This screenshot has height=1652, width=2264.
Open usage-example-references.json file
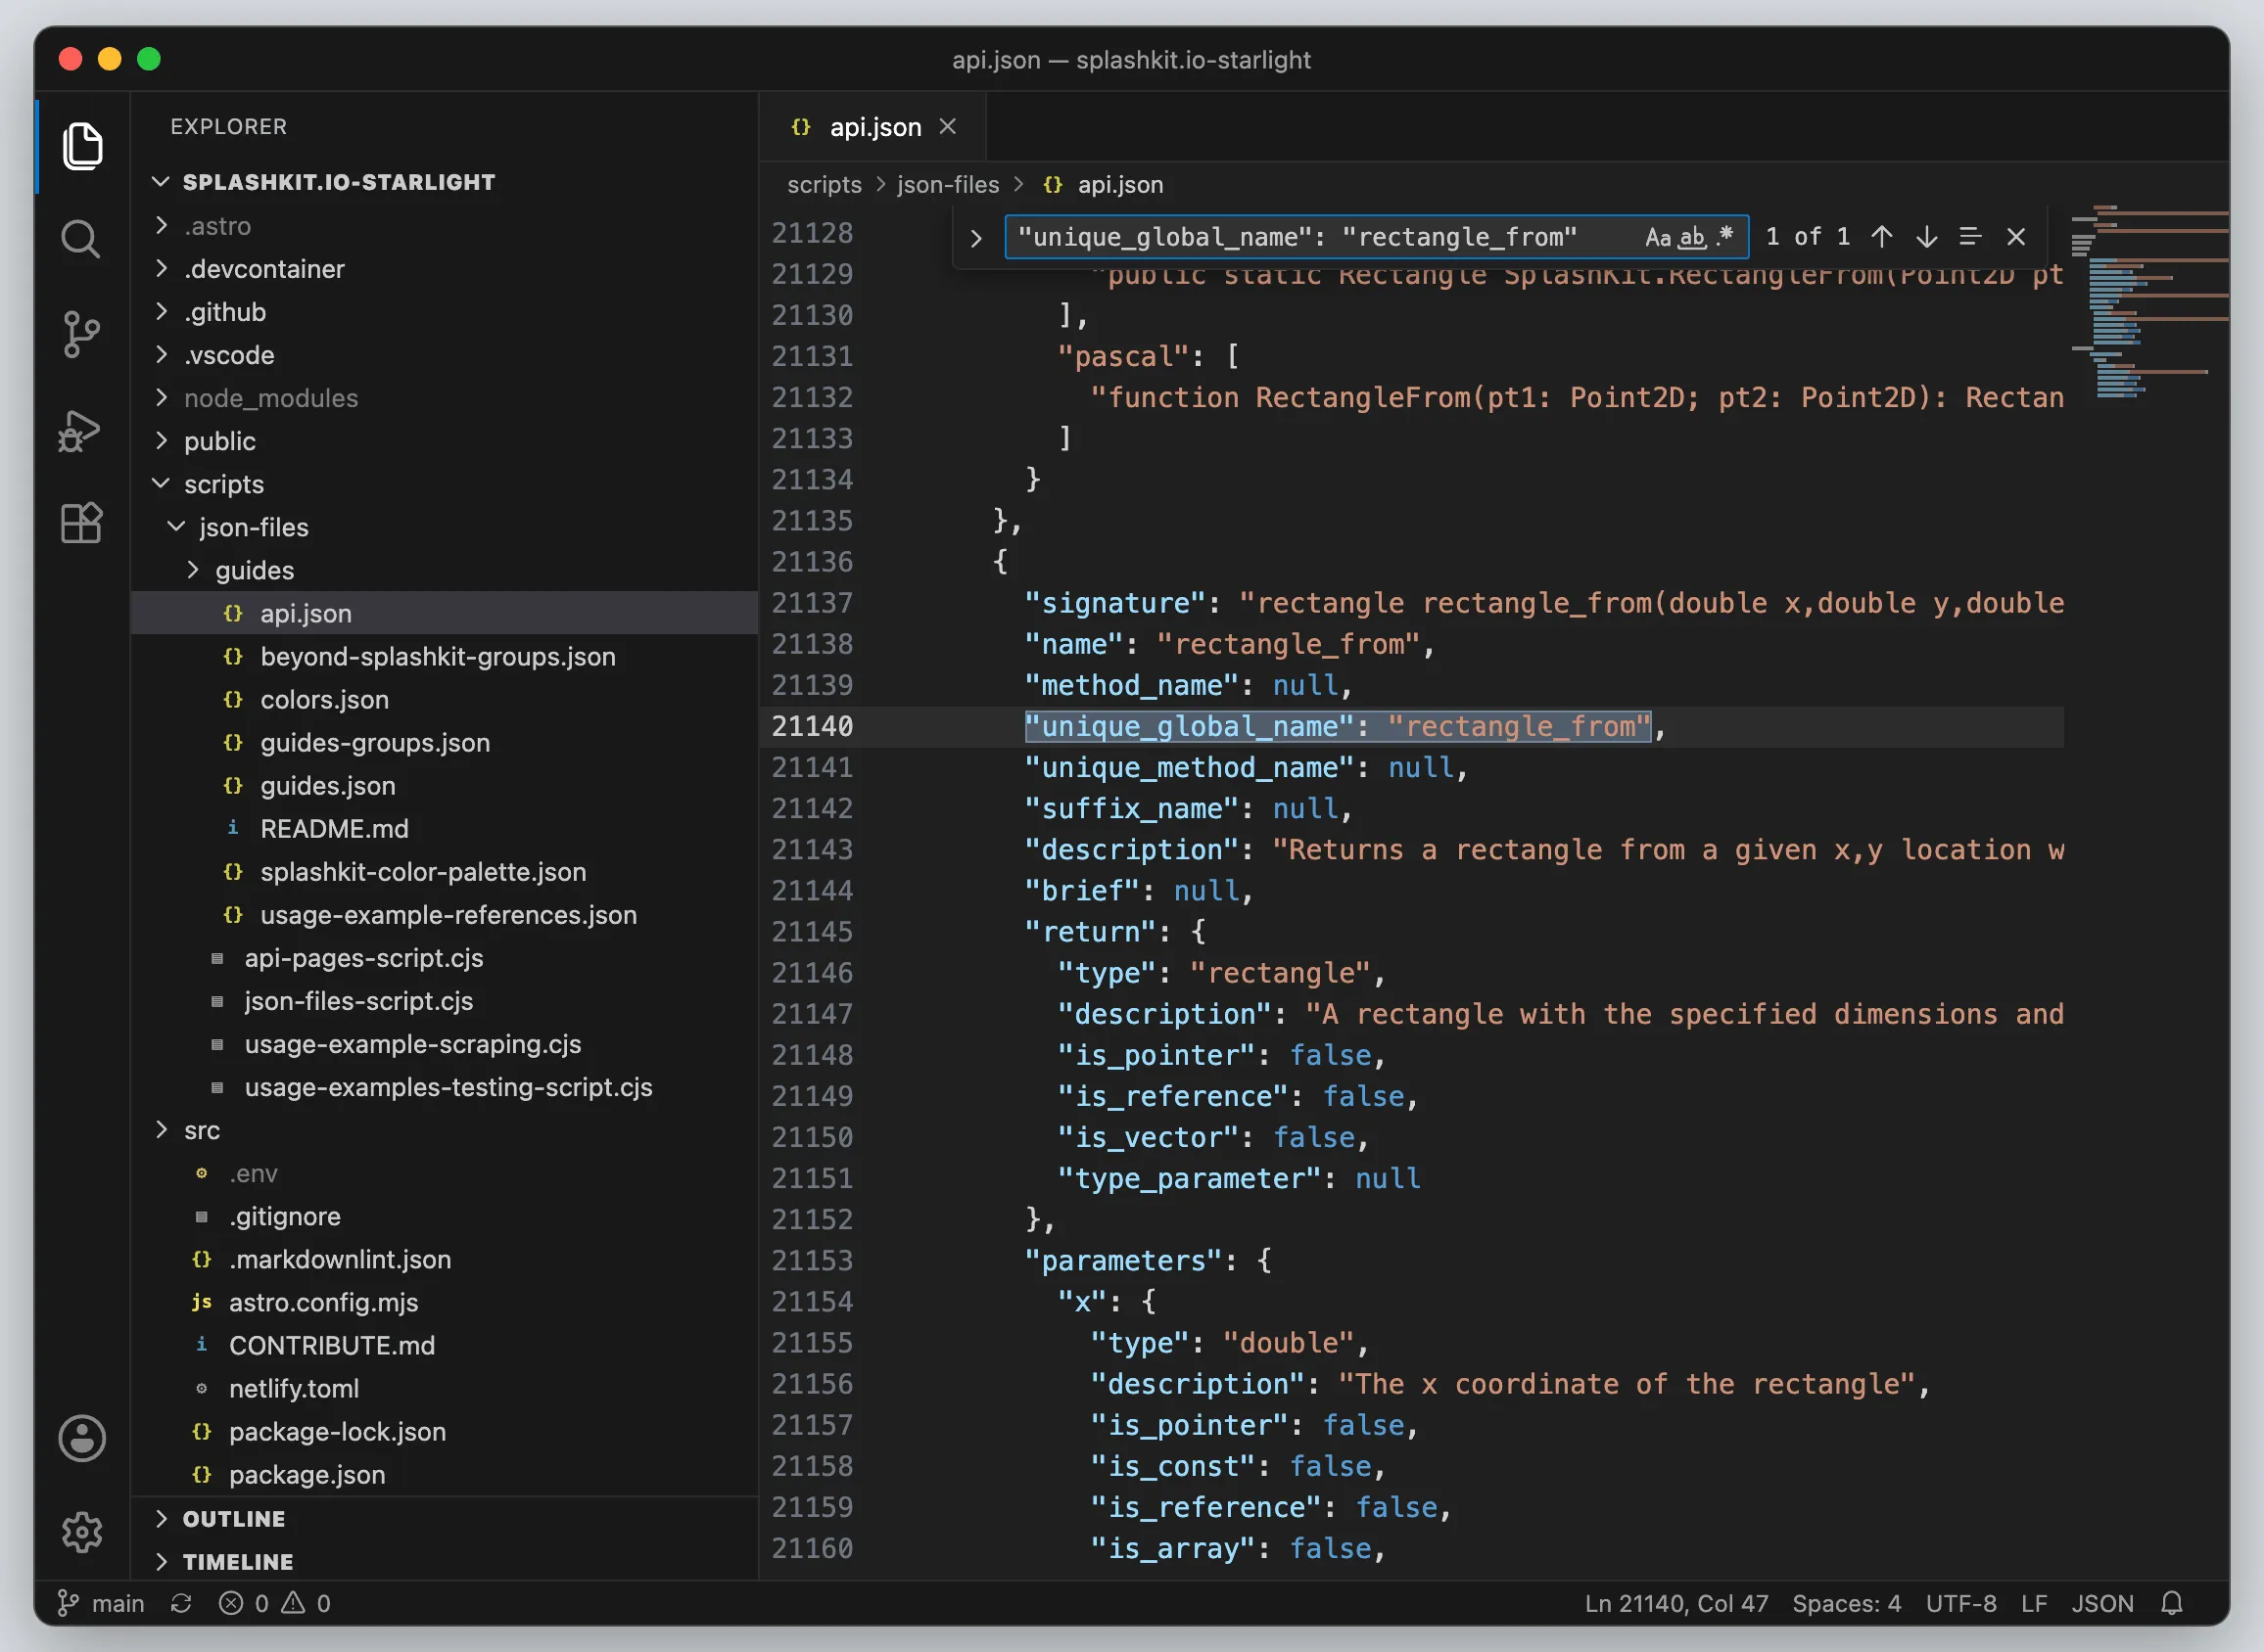coord(446,914)
